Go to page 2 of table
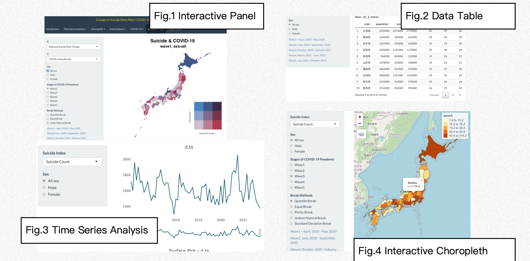The image size is (530, 261). (453, 95)
